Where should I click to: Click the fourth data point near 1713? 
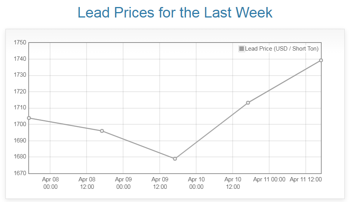[x=248, y=103]
